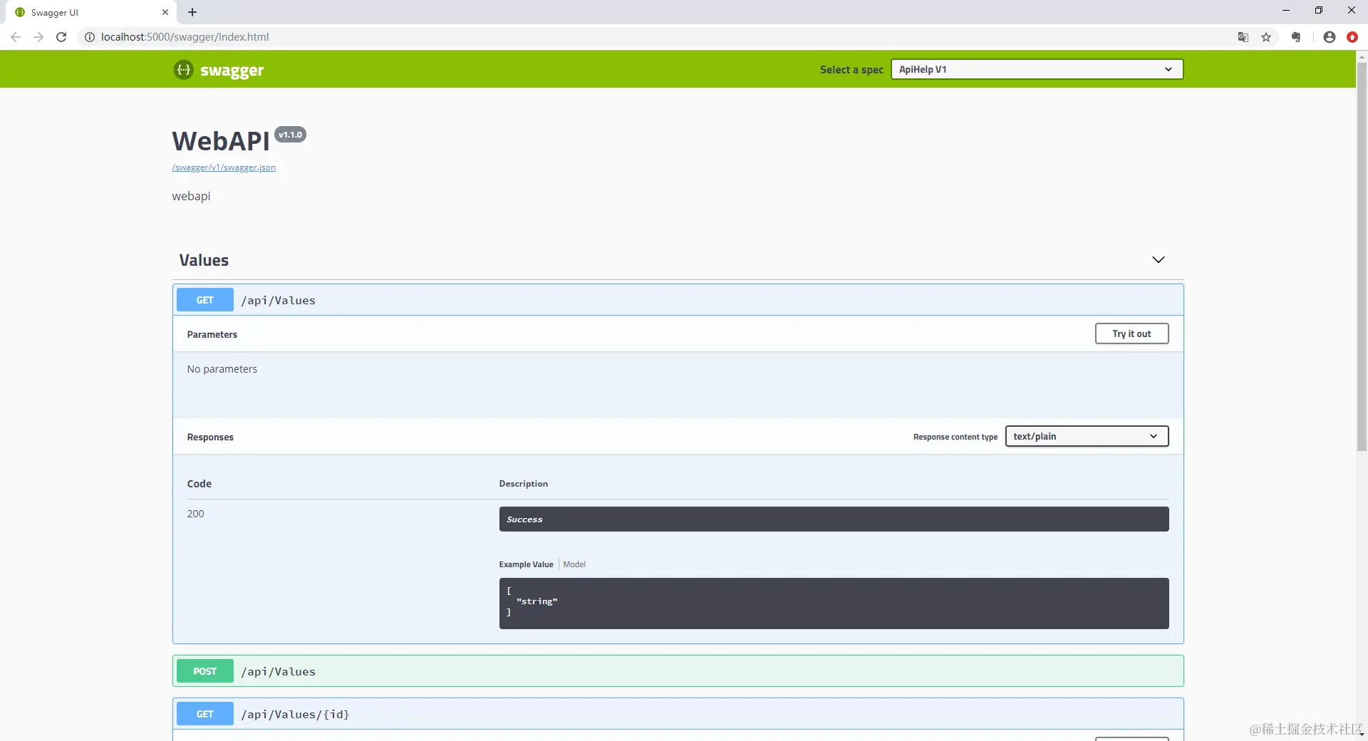1368x741 pixels.
Task: Open a new browser tab
Action: (x=192, y=12)
